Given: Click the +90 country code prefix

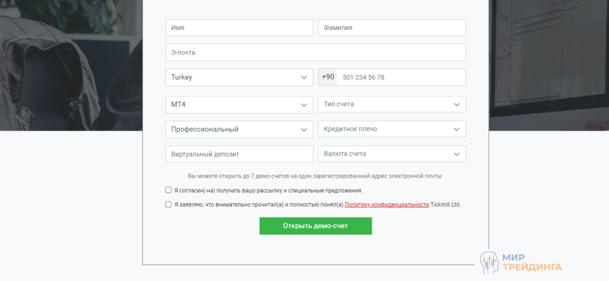Looking at the screenshot, I should coord(328,77).
